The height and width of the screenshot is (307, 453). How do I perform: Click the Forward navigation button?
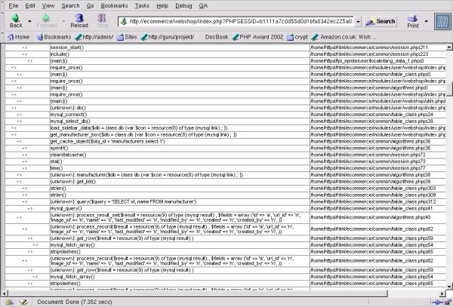tap(47, 21)
